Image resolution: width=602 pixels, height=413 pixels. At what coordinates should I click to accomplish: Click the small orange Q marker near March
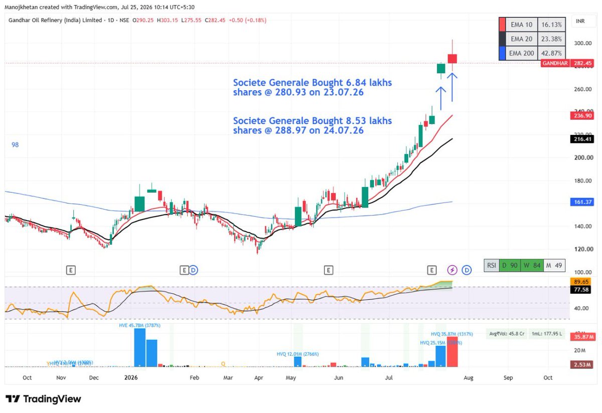click(223, 364)
